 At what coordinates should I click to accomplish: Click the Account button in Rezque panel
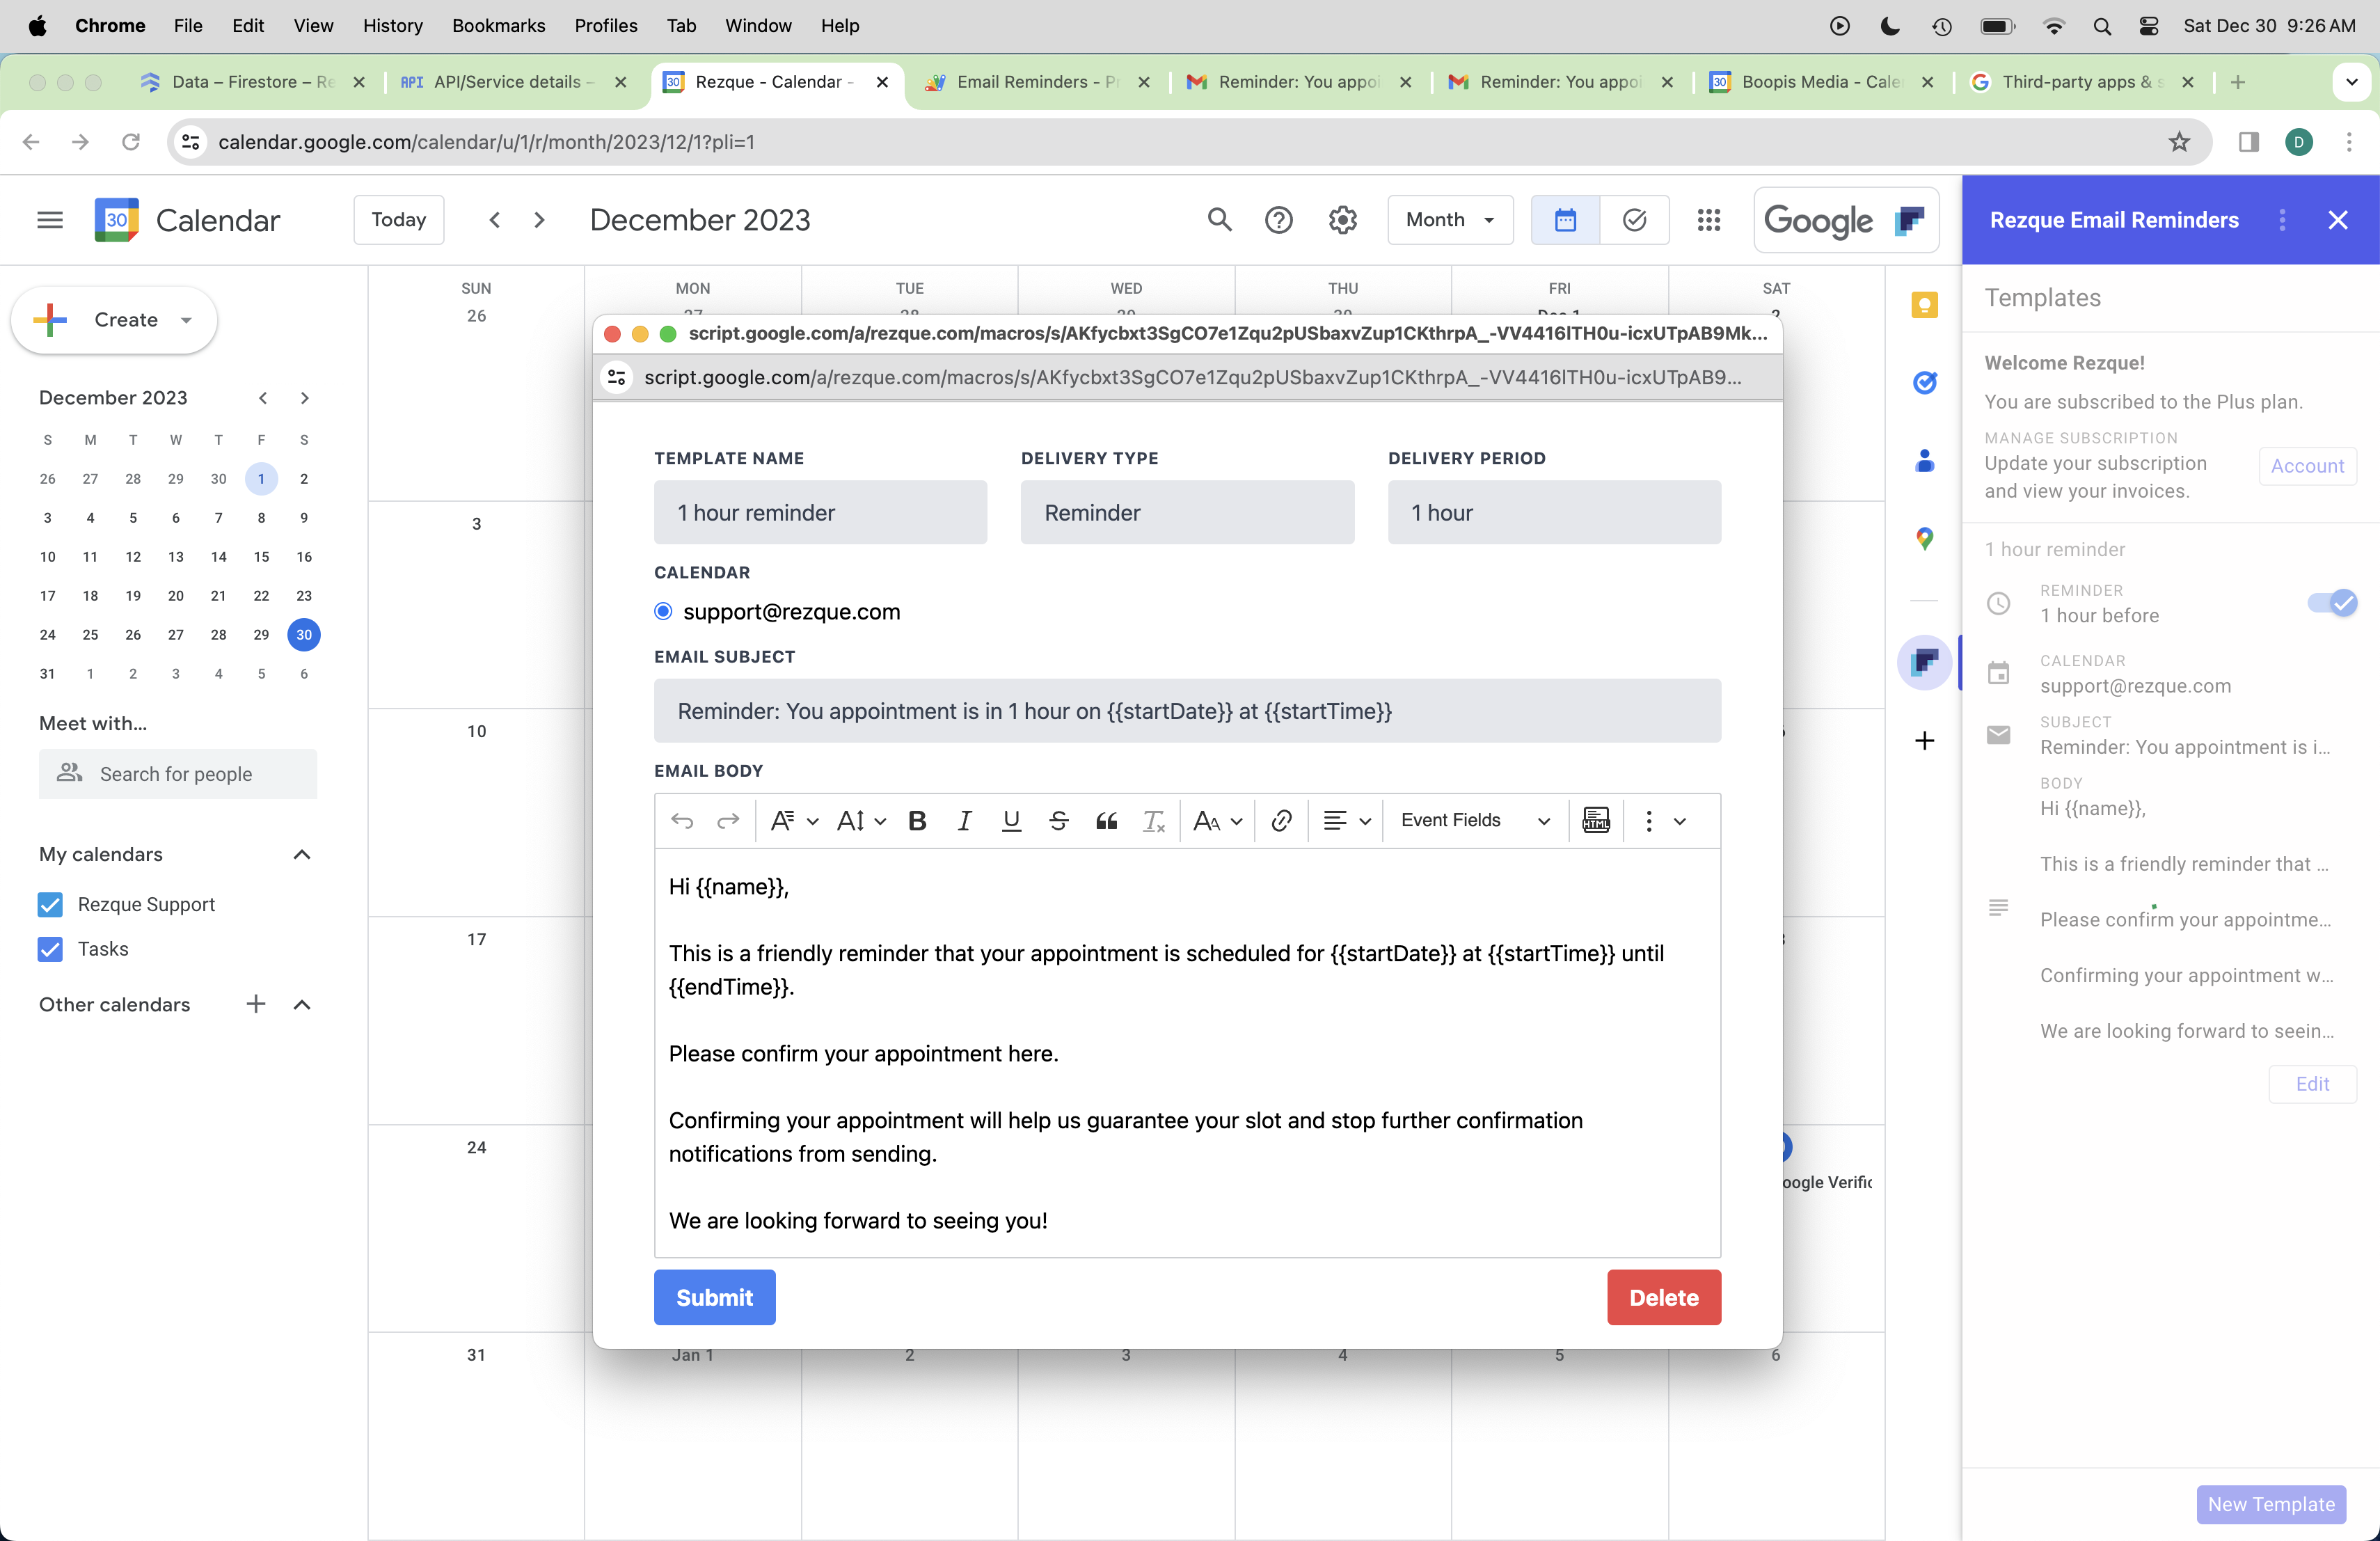point(2307,466)
